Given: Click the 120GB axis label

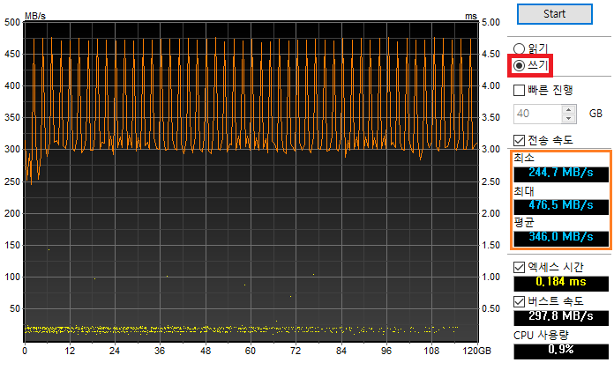Looking at the screenshot, I should (476, 351).
